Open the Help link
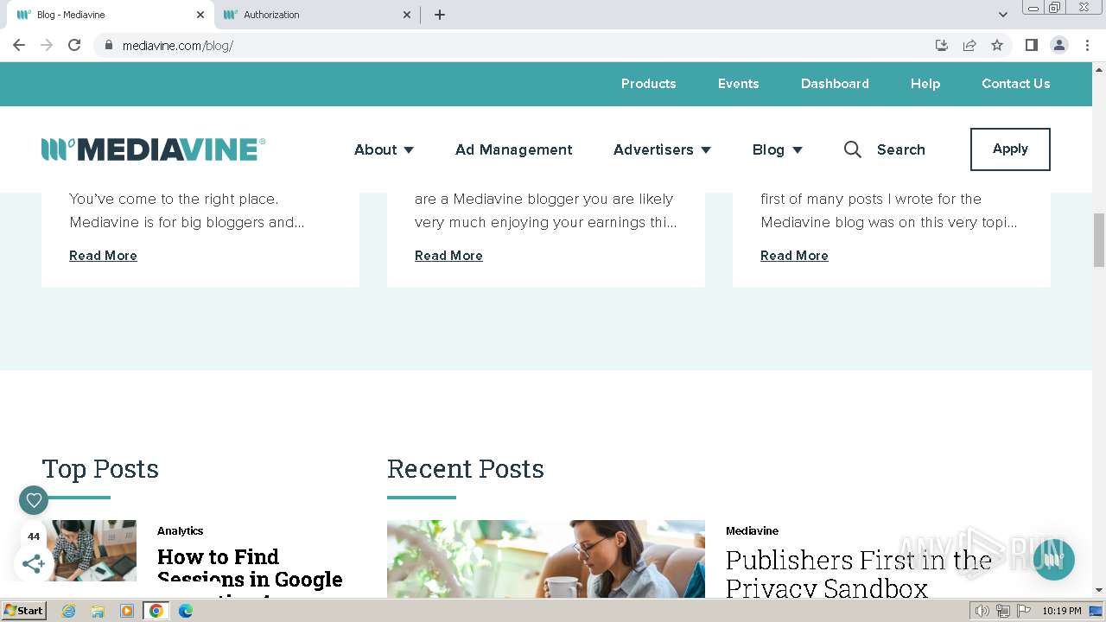The width and height of the screenshot is (1106, 622). (925, 84)
